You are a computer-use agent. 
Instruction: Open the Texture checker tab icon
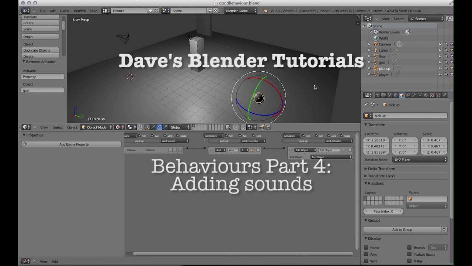(432, 95)
